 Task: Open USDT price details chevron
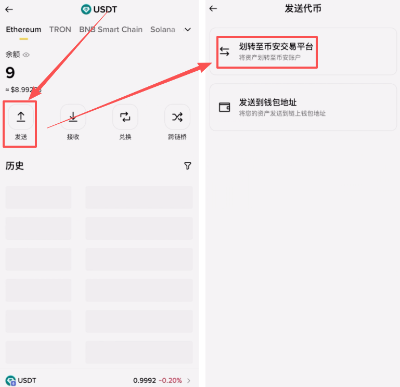point(189,381)
